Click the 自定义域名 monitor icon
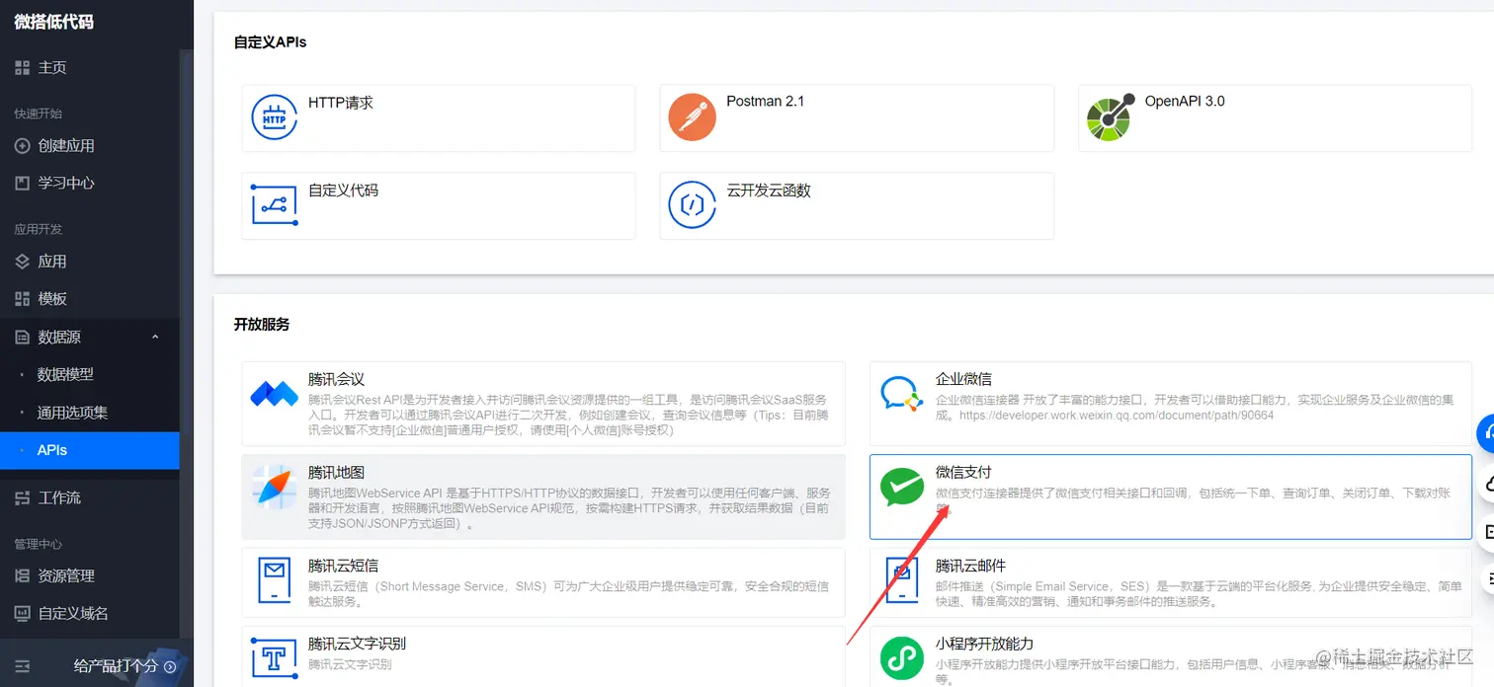 click(23, 613)
